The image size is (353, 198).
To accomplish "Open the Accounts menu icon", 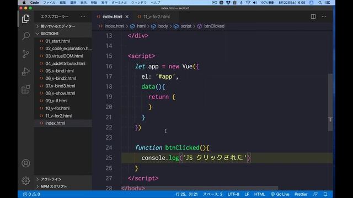I will click(26, 163).
